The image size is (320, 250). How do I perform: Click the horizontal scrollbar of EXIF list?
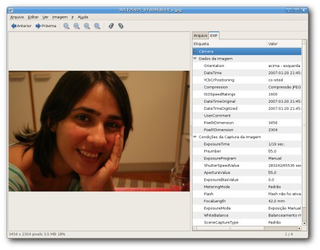tap(247, 228)
